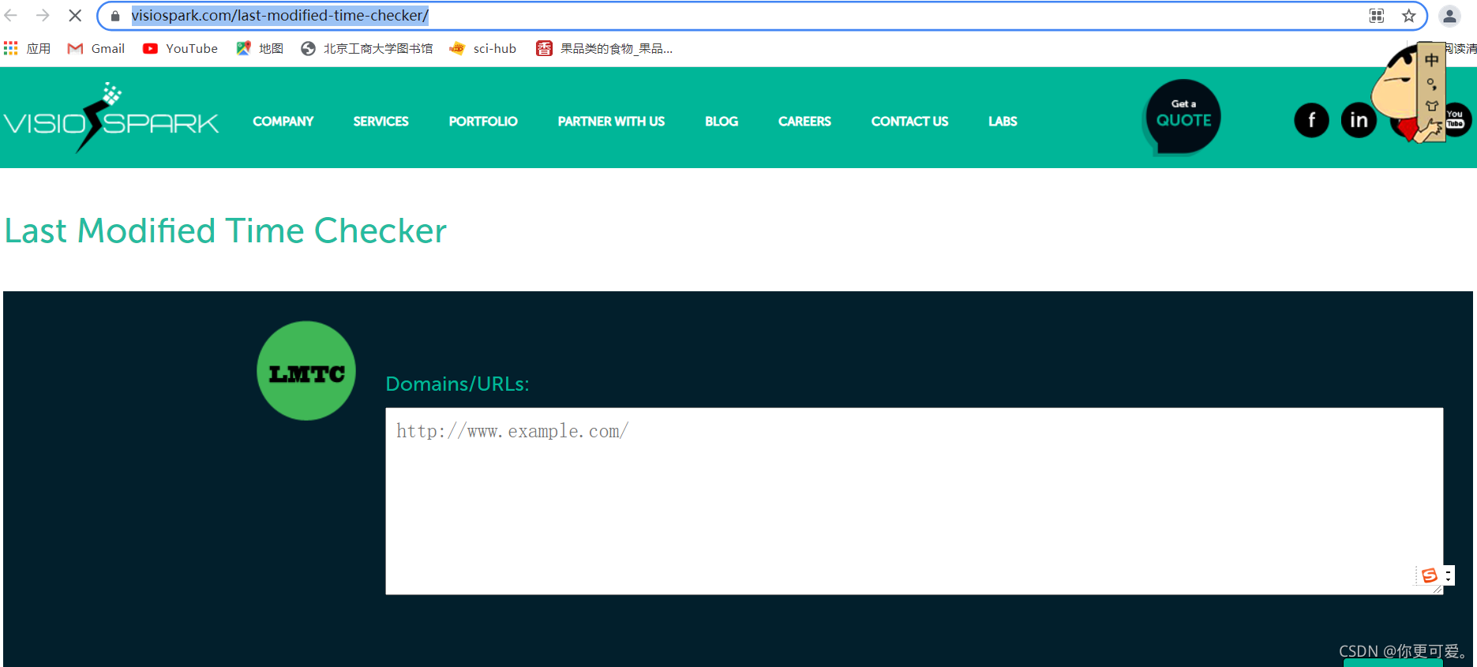Click the Last Modified Time Checker heading

226,230
